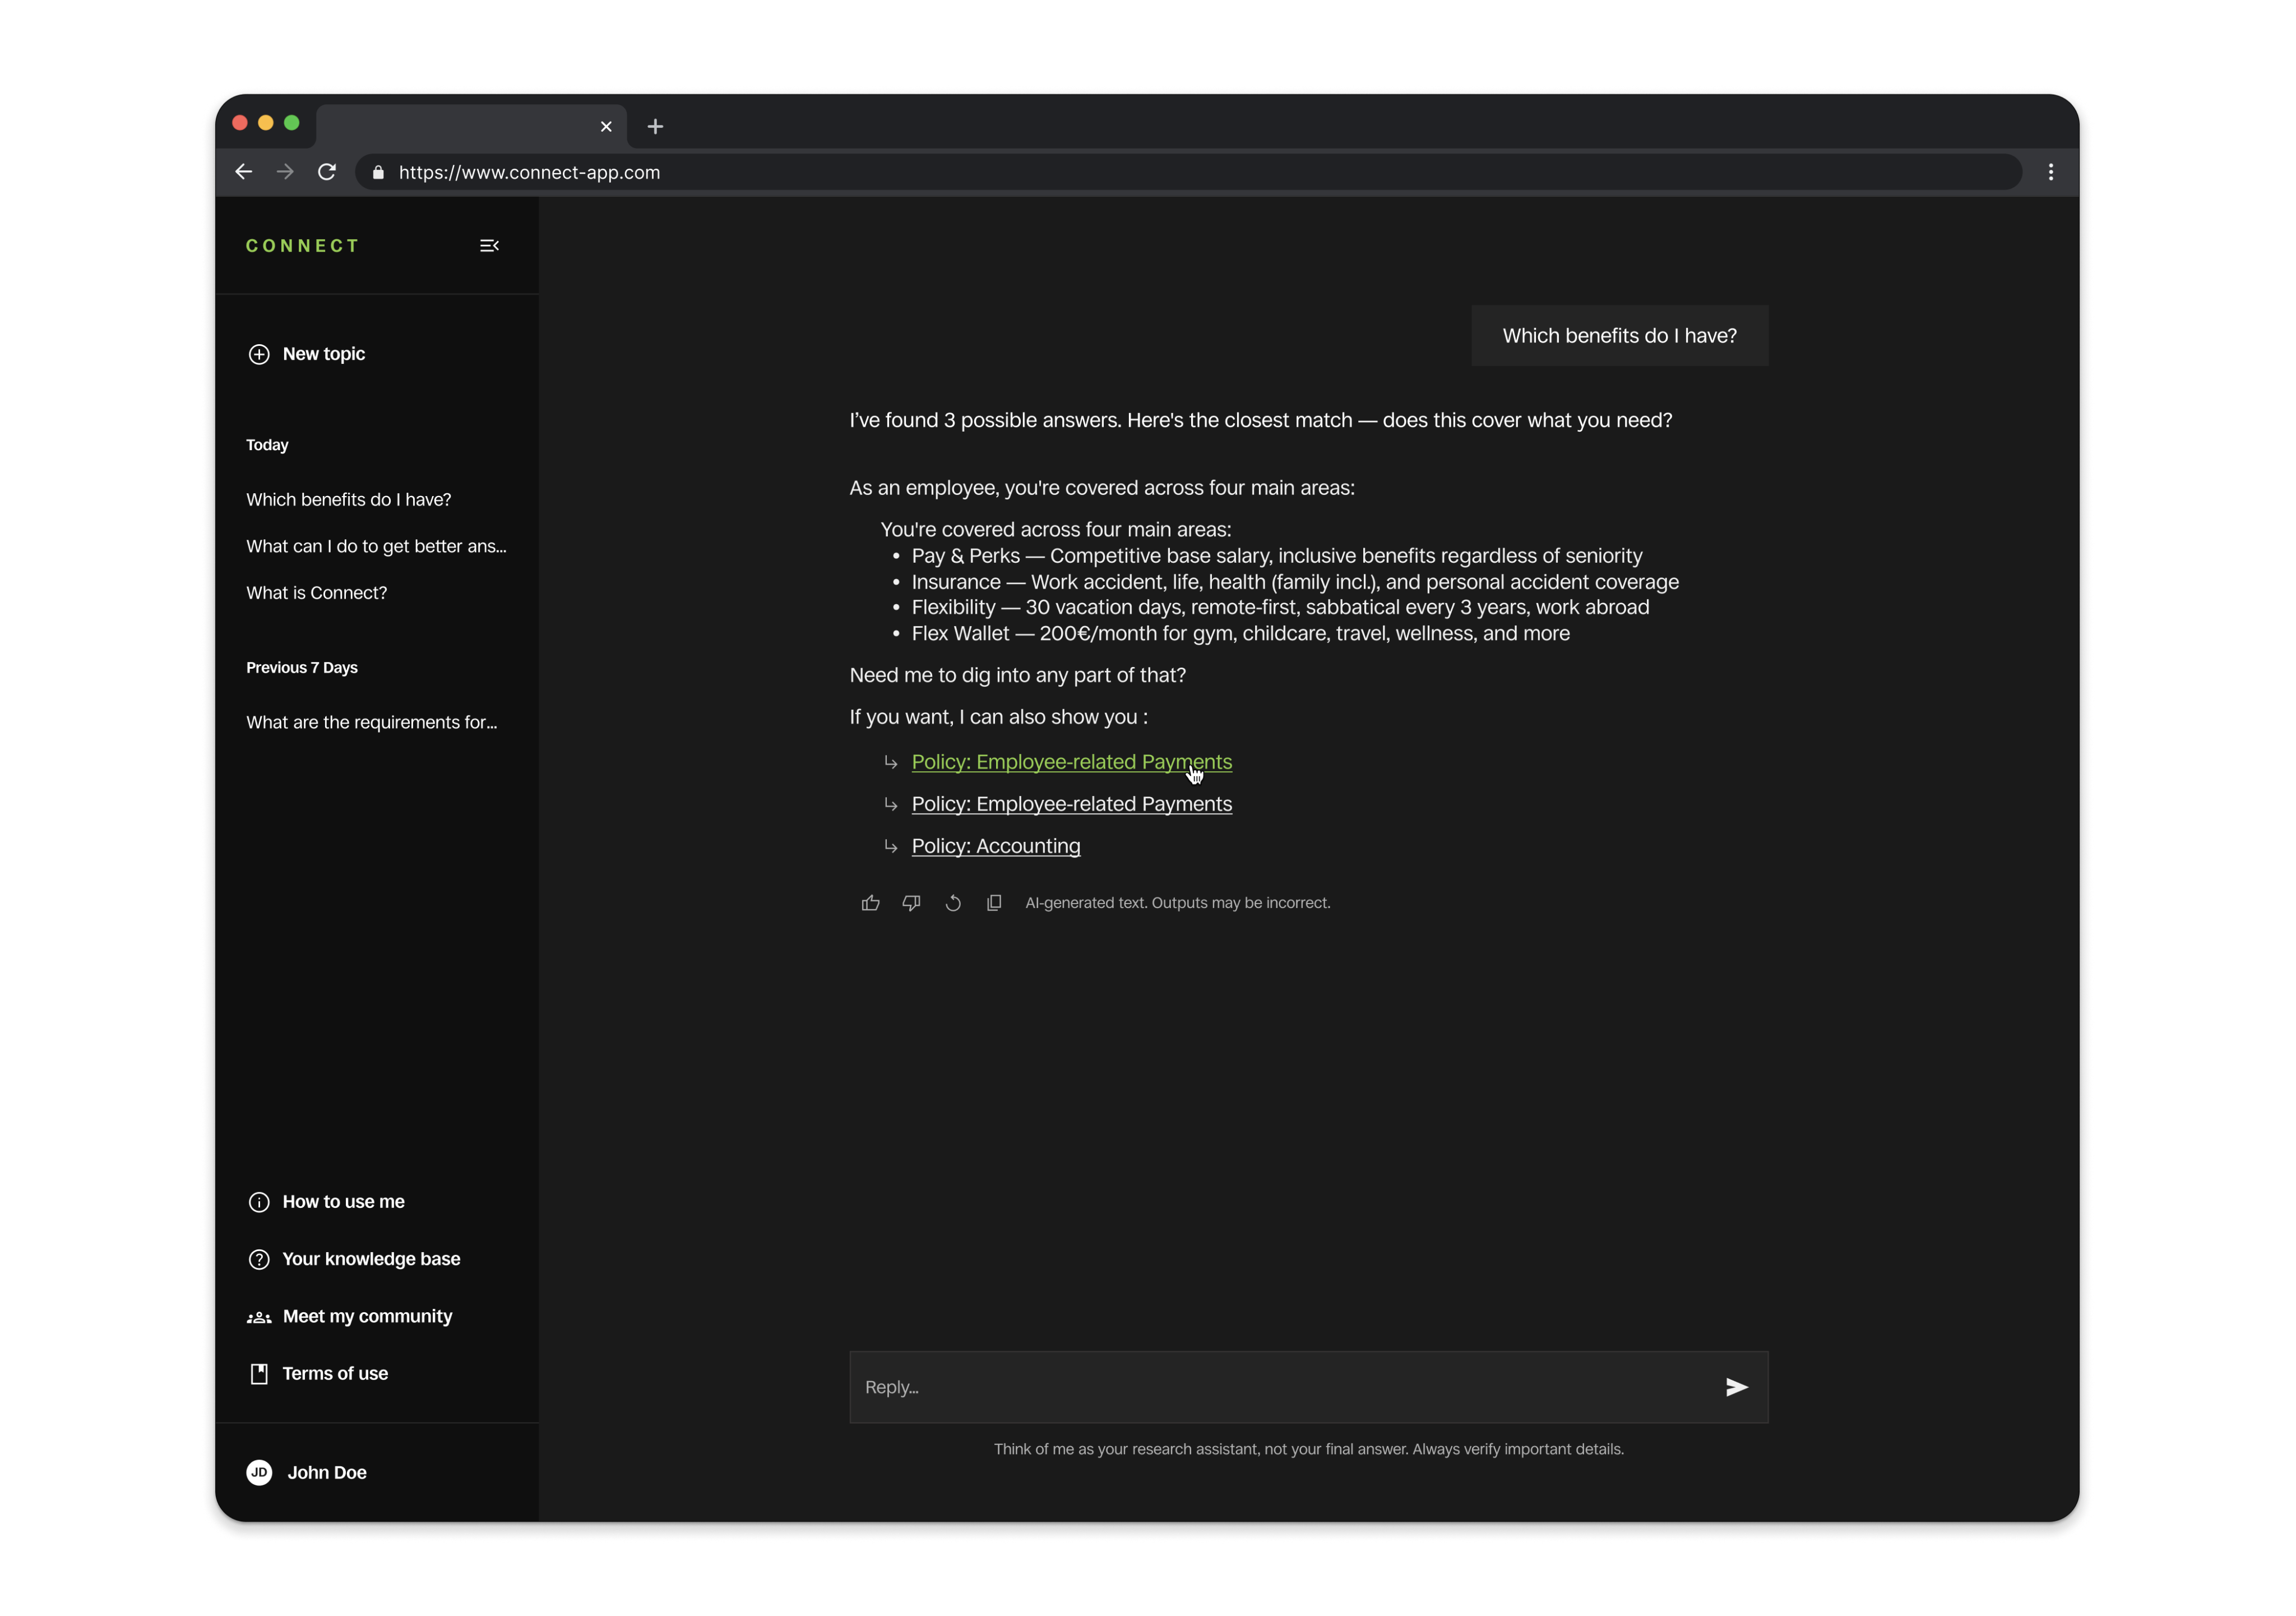This screenshot has height=1616, width=2296.
Task: Open the Policy: Accounting link
Action: point(996,846)
